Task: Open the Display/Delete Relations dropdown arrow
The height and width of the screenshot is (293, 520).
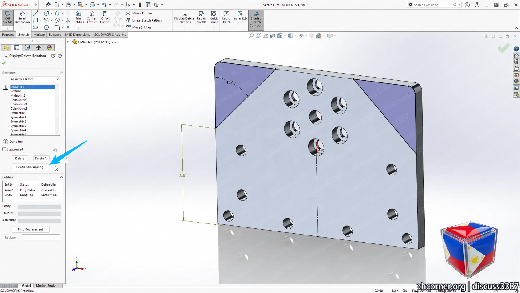Action: 184,28
